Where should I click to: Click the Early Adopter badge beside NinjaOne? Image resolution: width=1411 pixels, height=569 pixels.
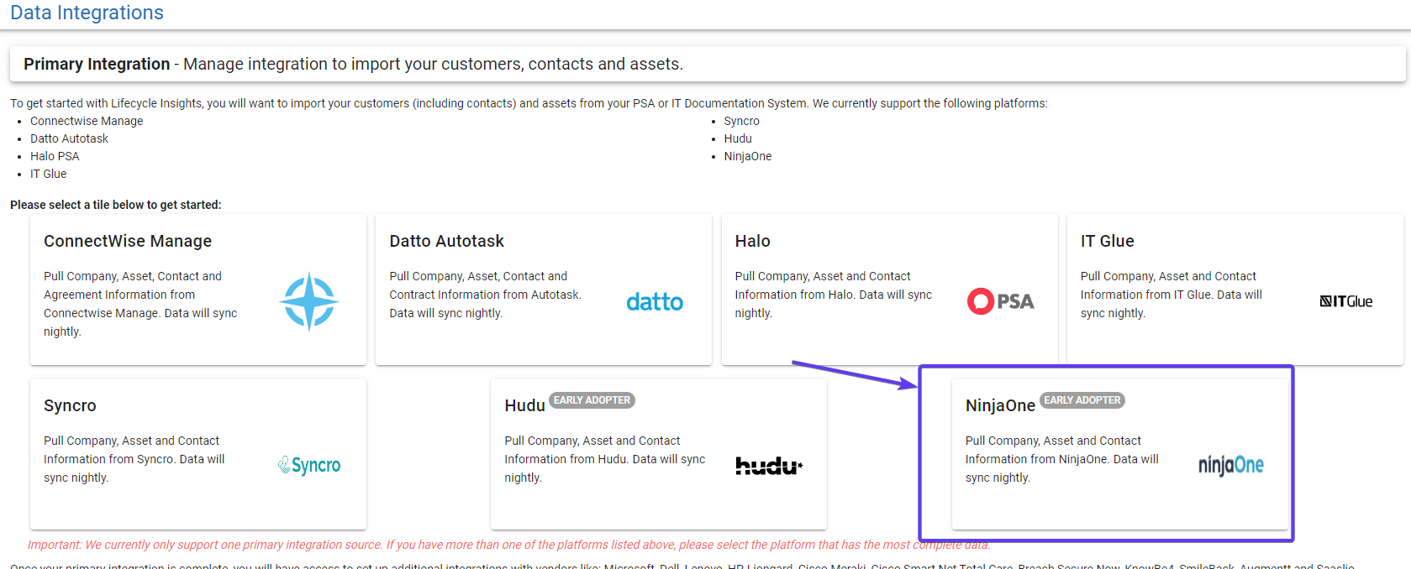tap(1082, 400)
